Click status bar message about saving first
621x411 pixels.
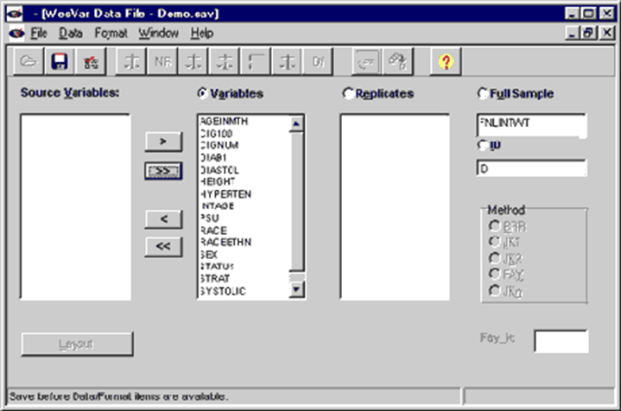coord(118,396)
